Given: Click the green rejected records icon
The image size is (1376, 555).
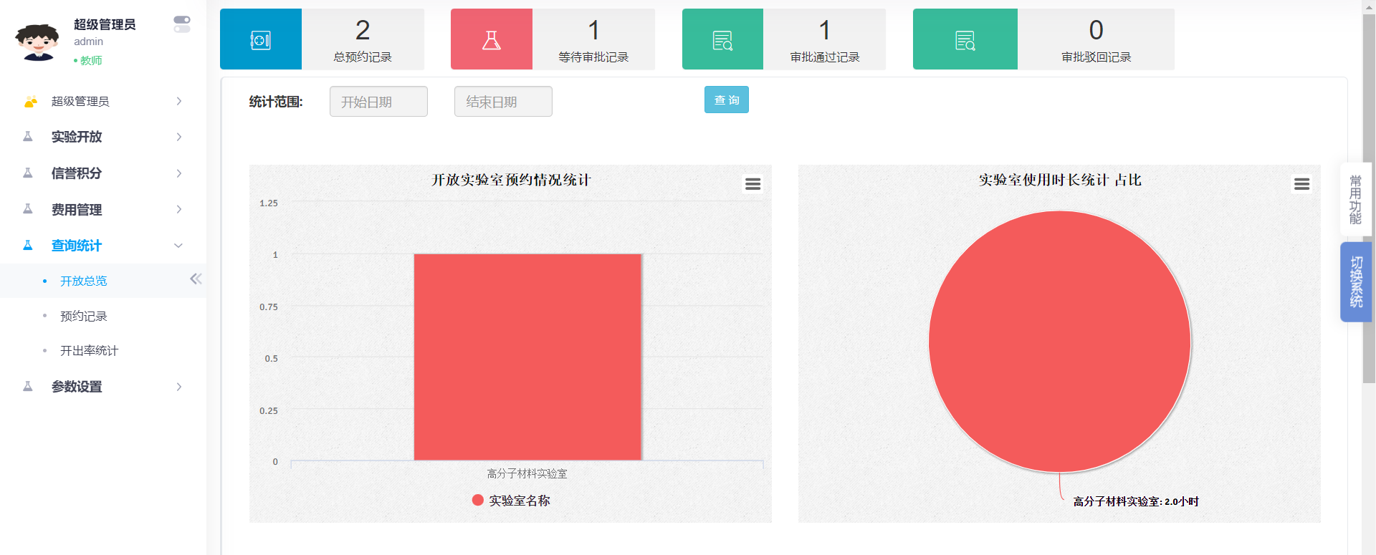Looking at the screenshot, I should [x=965, y=40].
